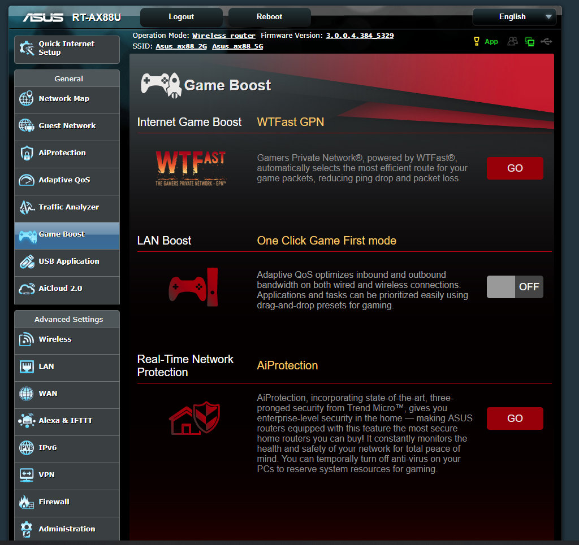579x545 pixels.
Task: Click the Reboot button
Action: pos(269,17)
